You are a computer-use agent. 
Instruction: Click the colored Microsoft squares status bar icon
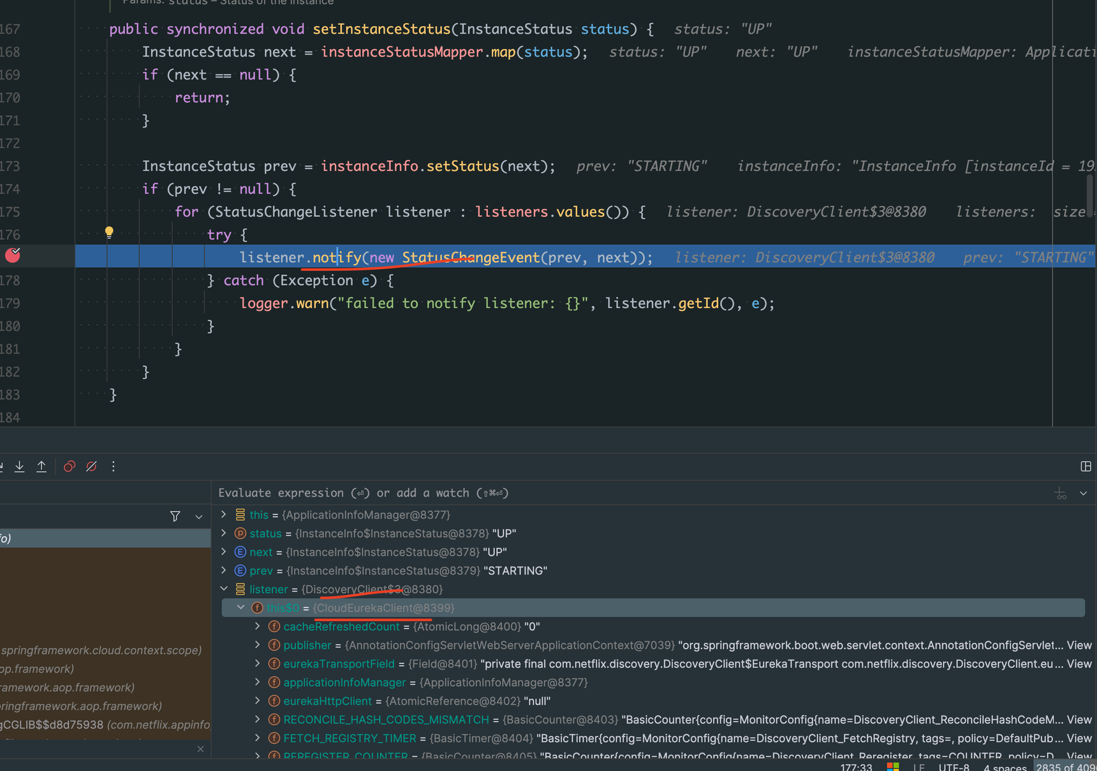click(x=893, y=767)
